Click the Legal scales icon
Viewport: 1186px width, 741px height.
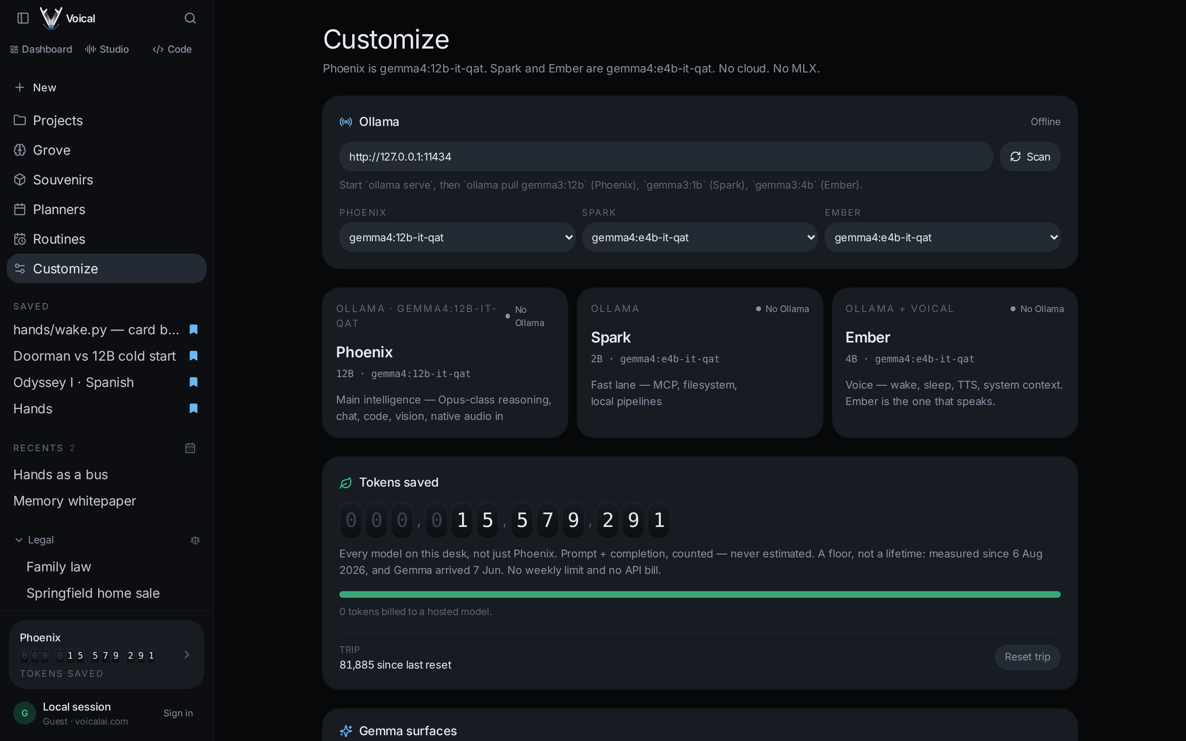195,540
